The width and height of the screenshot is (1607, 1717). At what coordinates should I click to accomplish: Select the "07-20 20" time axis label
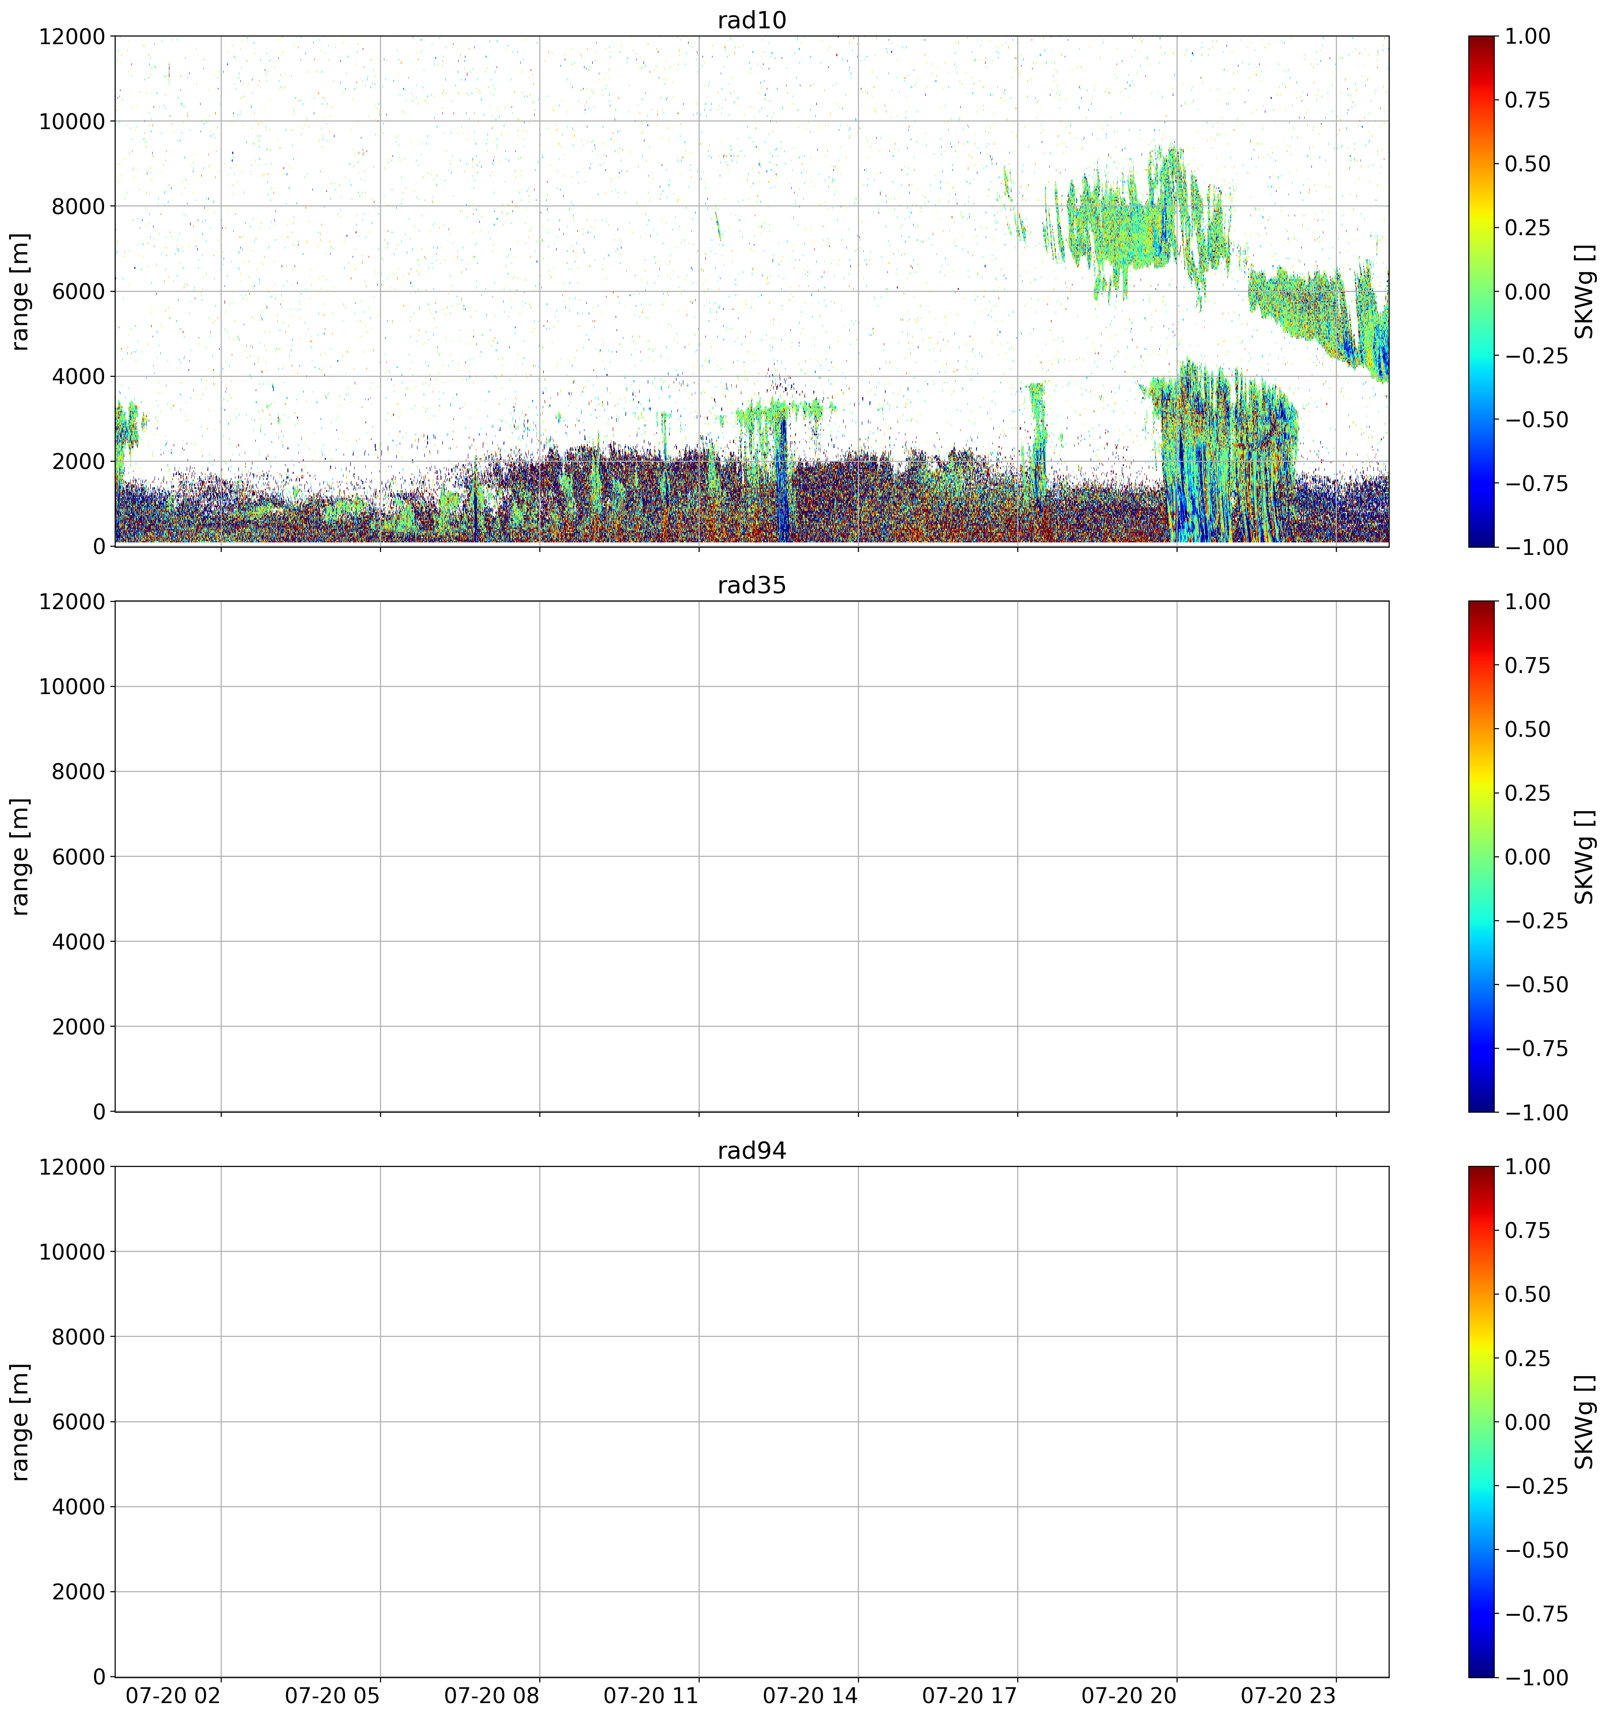(1129, 1695)
